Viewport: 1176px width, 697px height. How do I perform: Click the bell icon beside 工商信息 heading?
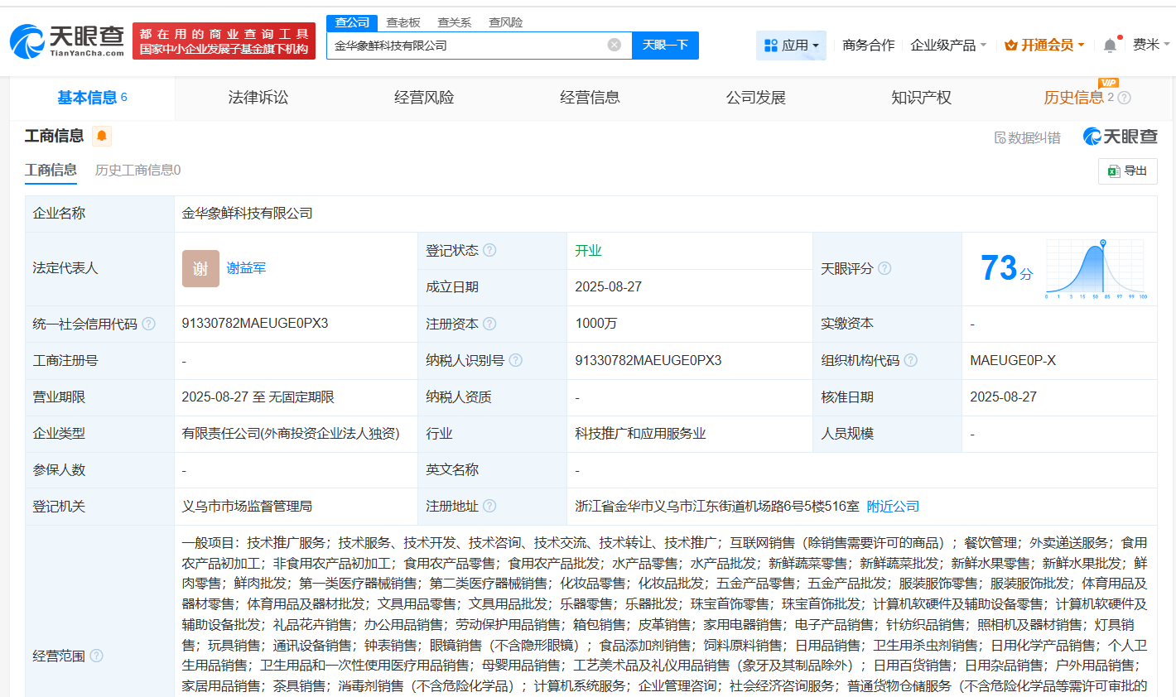pyautogui.click(x=102, y=136)
